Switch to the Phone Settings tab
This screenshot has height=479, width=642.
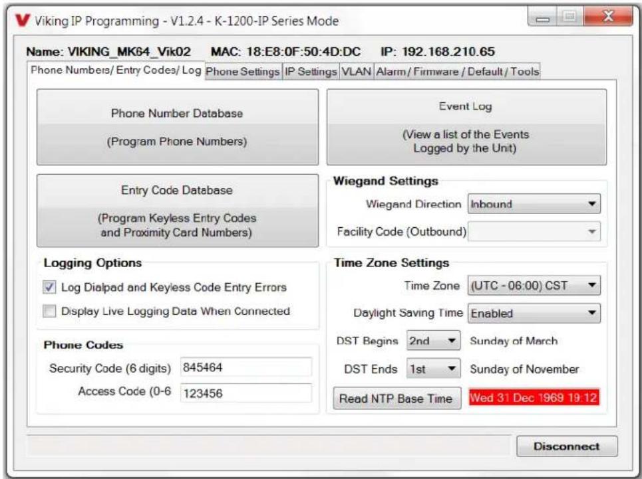243,72
